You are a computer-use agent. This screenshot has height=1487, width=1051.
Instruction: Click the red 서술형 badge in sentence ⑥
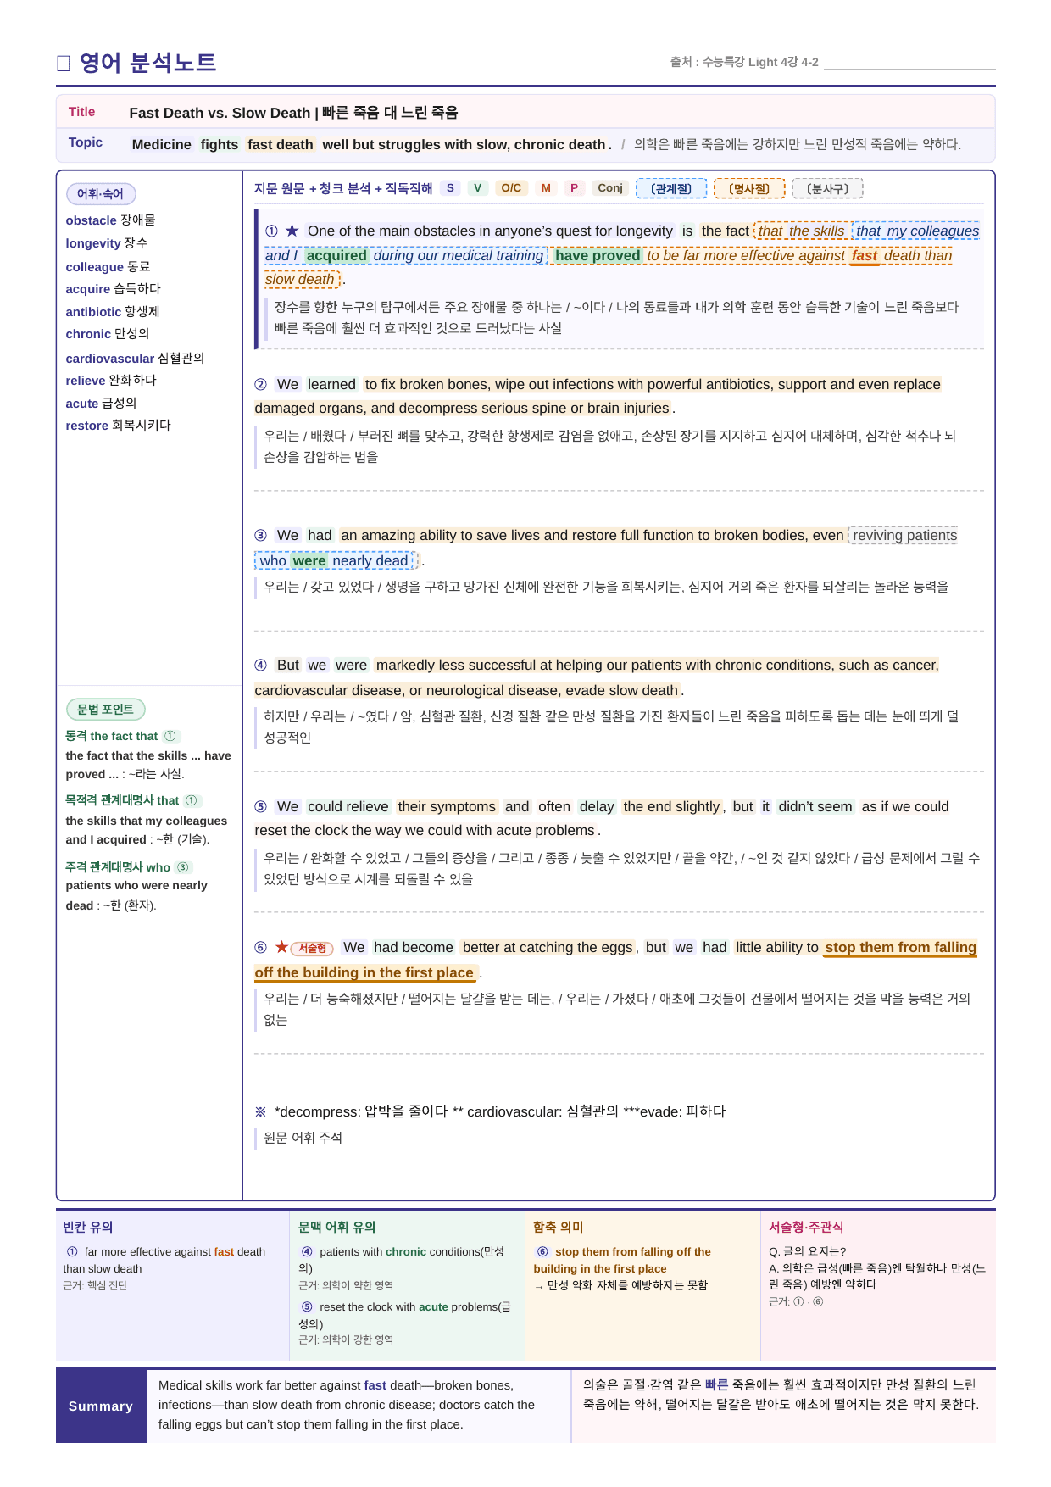312,948
